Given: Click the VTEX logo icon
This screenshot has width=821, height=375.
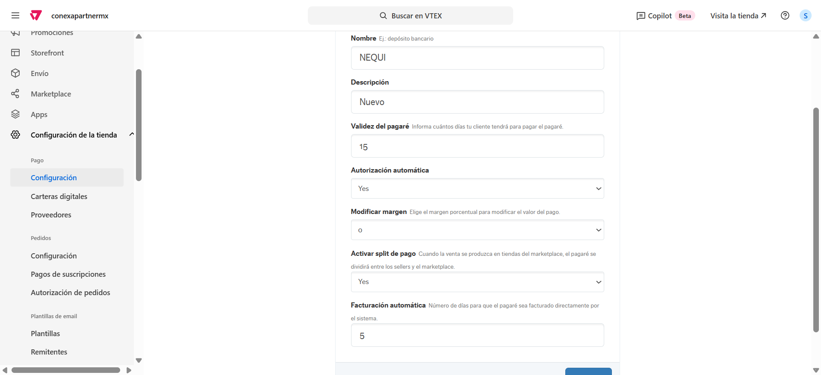Looking at the screenshot, I should 36,16.
